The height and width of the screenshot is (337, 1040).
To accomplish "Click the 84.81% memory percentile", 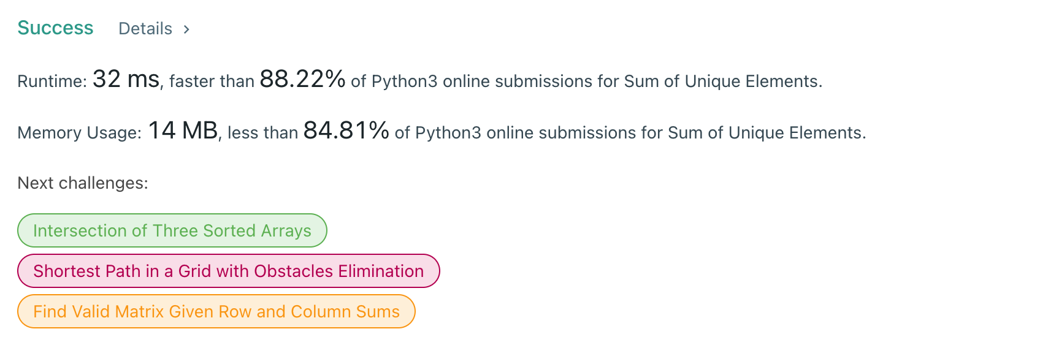I will click(x=346, y=131).
